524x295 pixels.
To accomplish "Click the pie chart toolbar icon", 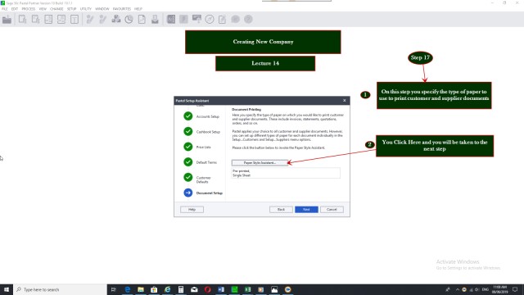I will (129, 20).
